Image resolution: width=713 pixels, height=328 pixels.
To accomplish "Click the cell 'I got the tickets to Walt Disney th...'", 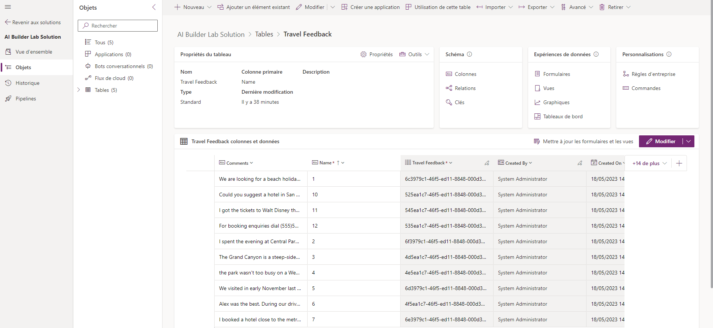I will [261, 210].
